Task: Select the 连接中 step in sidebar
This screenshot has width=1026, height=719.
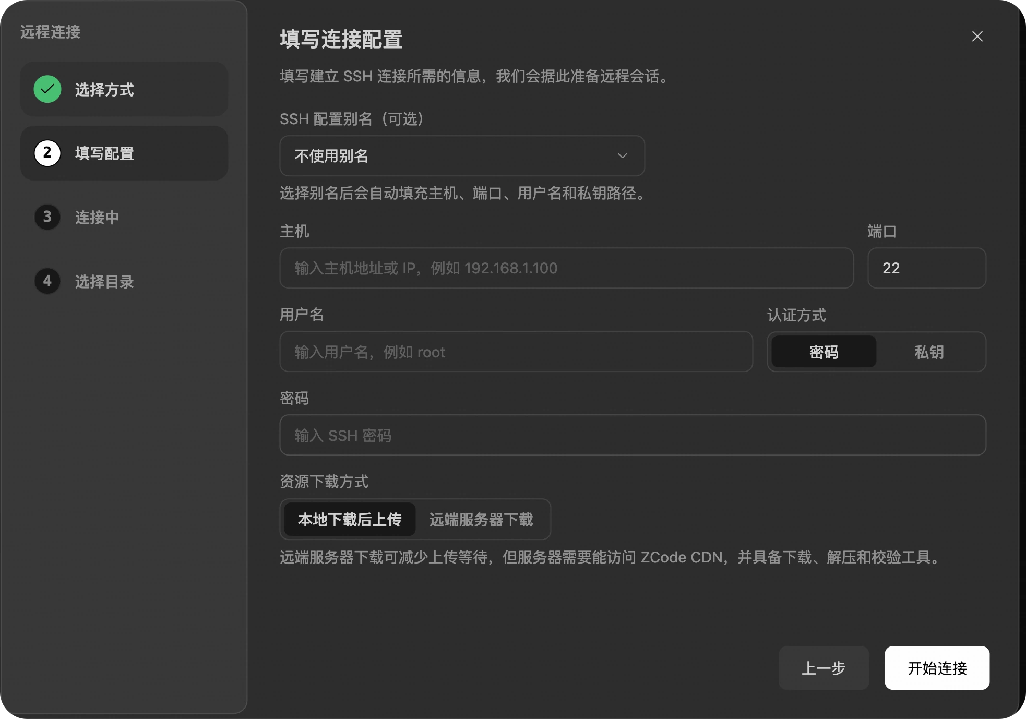Action: (124, 217)
